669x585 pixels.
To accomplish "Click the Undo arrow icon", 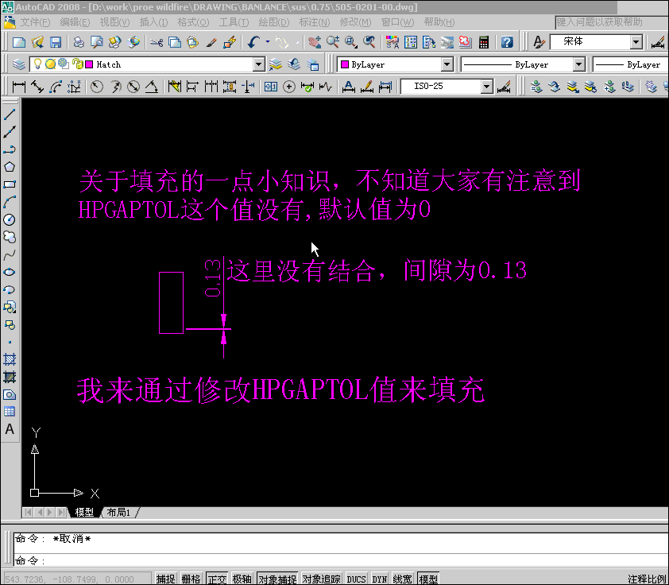I will coord(254,42).
